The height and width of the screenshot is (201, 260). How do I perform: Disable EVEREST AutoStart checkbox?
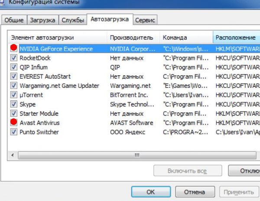click(13, 77)
